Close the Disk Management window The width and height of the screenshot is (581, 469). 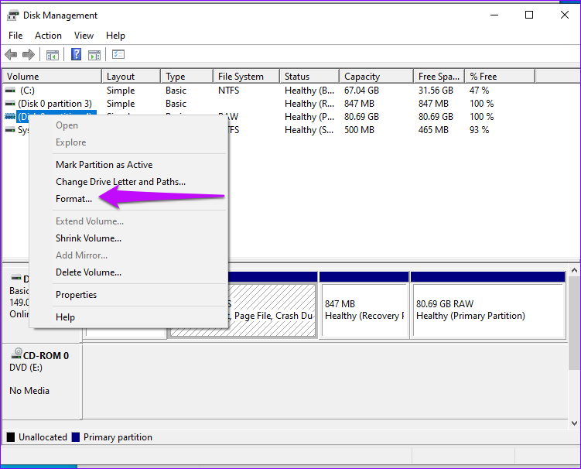564,15
